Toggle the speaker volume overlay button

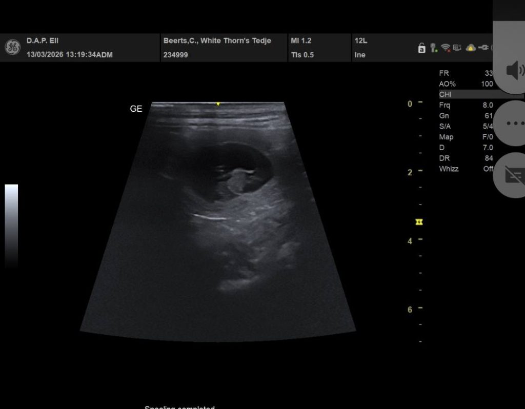513,70
